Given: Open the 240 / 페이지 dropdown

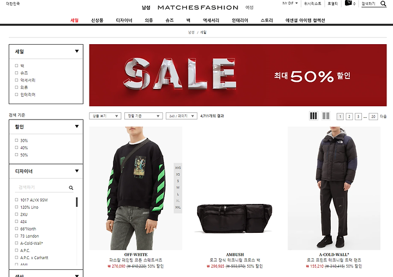Looking at the screenshot, I should pyautogui.click(x=181, y=116).
